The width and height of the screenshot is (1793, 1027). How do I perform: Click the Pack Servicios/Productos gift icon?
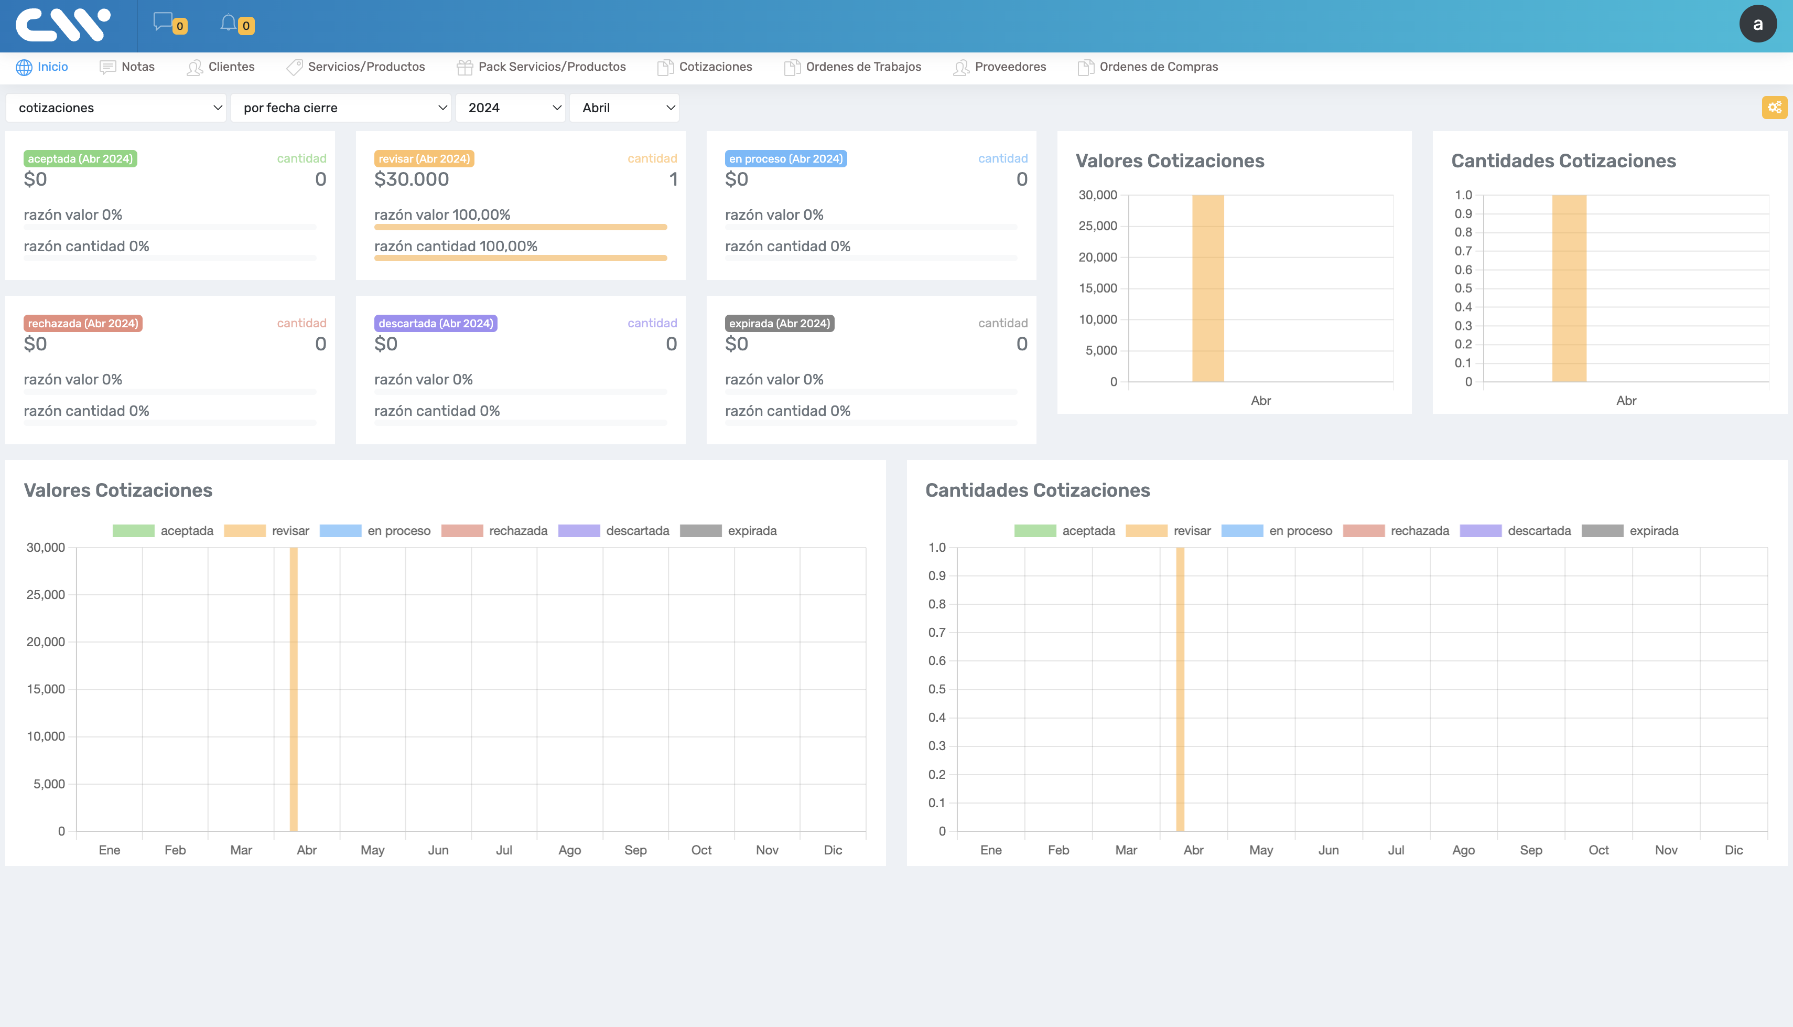[x=465, y=67]
